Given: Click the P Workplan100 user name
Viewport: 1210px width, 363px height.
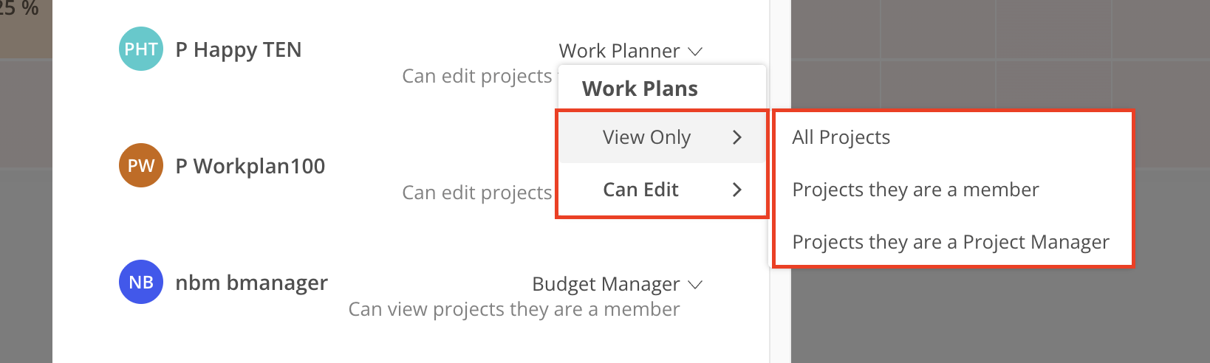Looking at the screenshot, I should coord(250,166).
